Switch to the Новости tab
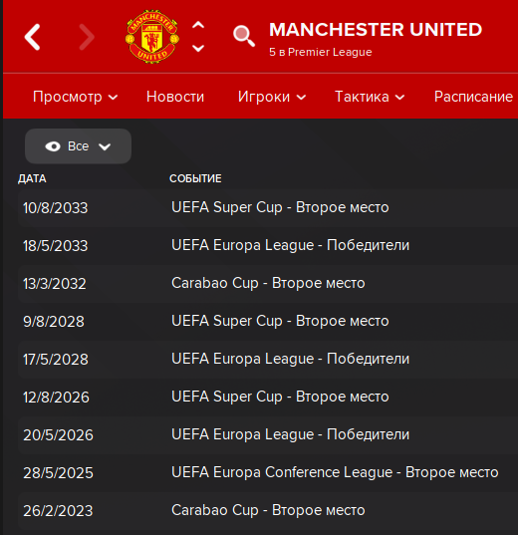 [175, 97]
